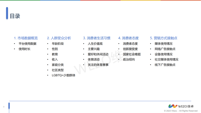Image resolution: width=201 pixels, height=113 pixels.
Task: Select the 家庭分类 bullet item
Action: 58,65
